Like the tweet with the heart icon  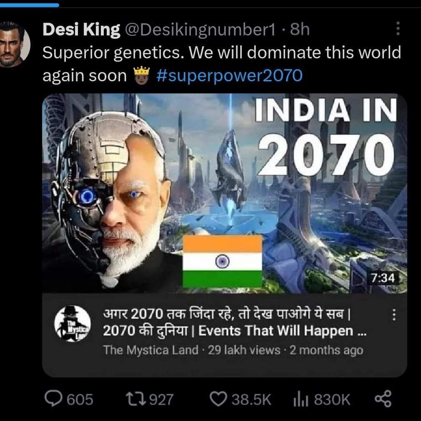218,399
